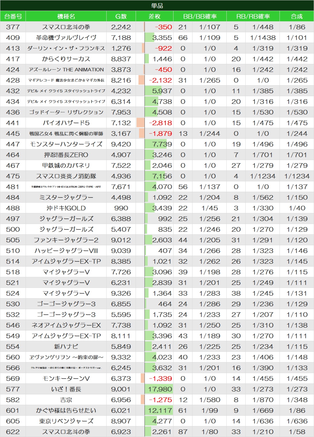Select the 単品 table title
The width and height of the screenshot is (314, 437).
tap(157, 5)
